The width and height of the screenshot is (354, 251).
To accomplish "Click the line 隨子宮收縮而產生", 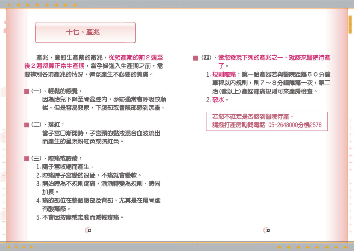I will coord(65,167).
